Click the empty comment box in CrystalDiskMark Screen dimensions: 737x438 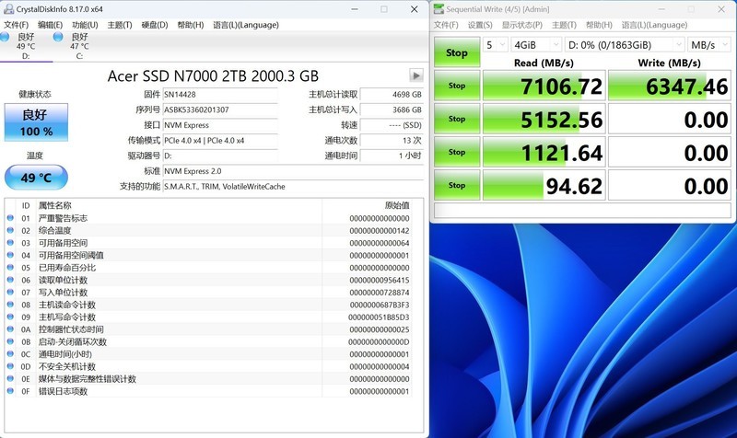[x=582, y=210]
